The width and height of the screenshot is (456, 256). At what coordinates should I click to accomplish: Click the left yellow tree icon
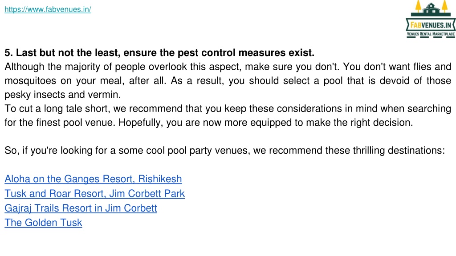point(418,7)
